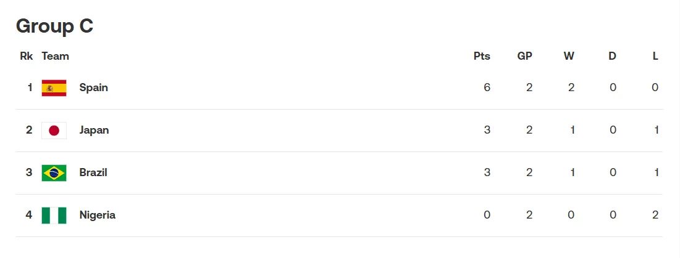Open the Brazil team link
The width and height of the screenshot is (680, 258).
[x=93, y=172]
